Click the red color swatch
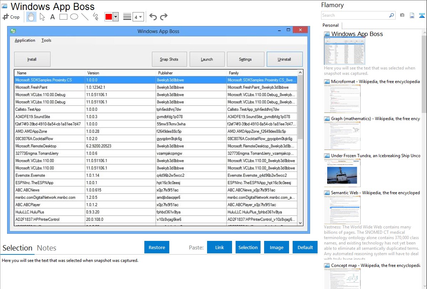The height and width of the screenshot is (289, 427). click(x=109, y=17)
